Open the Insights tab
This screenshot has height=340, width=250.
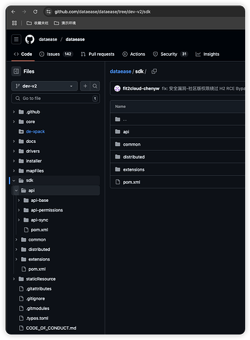click(x=207, y=54)
